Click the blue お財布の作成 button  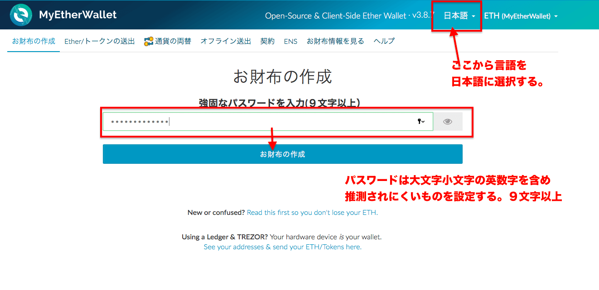pyautogui.click(x=283, y=154)
